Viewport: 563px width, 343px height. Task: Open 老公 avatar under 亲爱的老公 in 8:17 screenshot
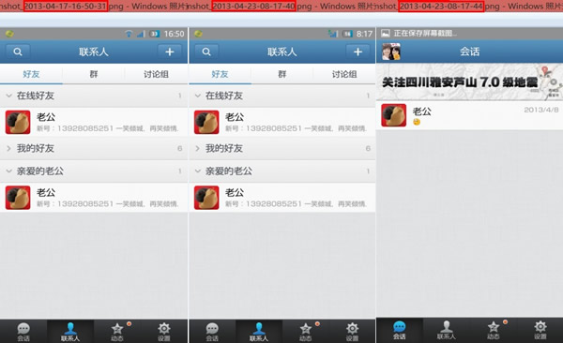point(206,198)
